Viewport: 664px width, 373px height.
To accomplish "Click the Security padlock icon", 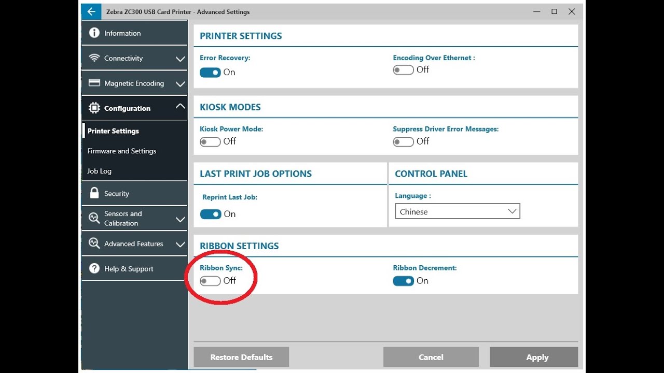I will tap(94, 193).
